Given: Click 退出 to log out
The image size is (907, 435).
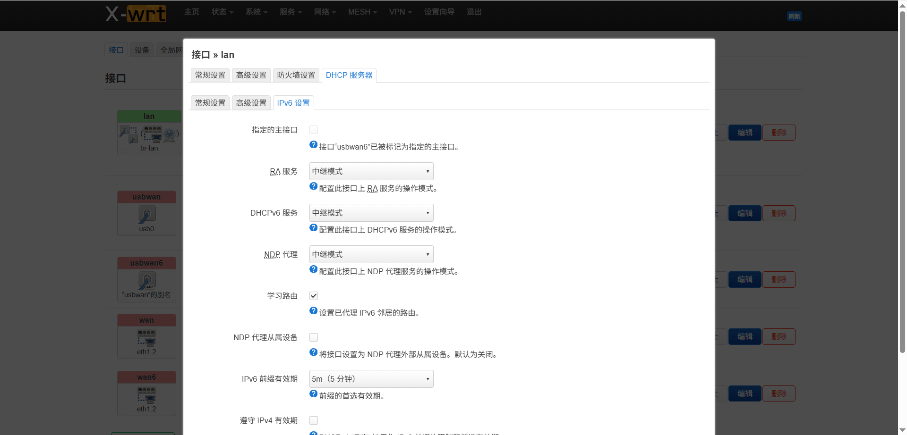Looking at the screenshot, I should (x=474, y=12).
